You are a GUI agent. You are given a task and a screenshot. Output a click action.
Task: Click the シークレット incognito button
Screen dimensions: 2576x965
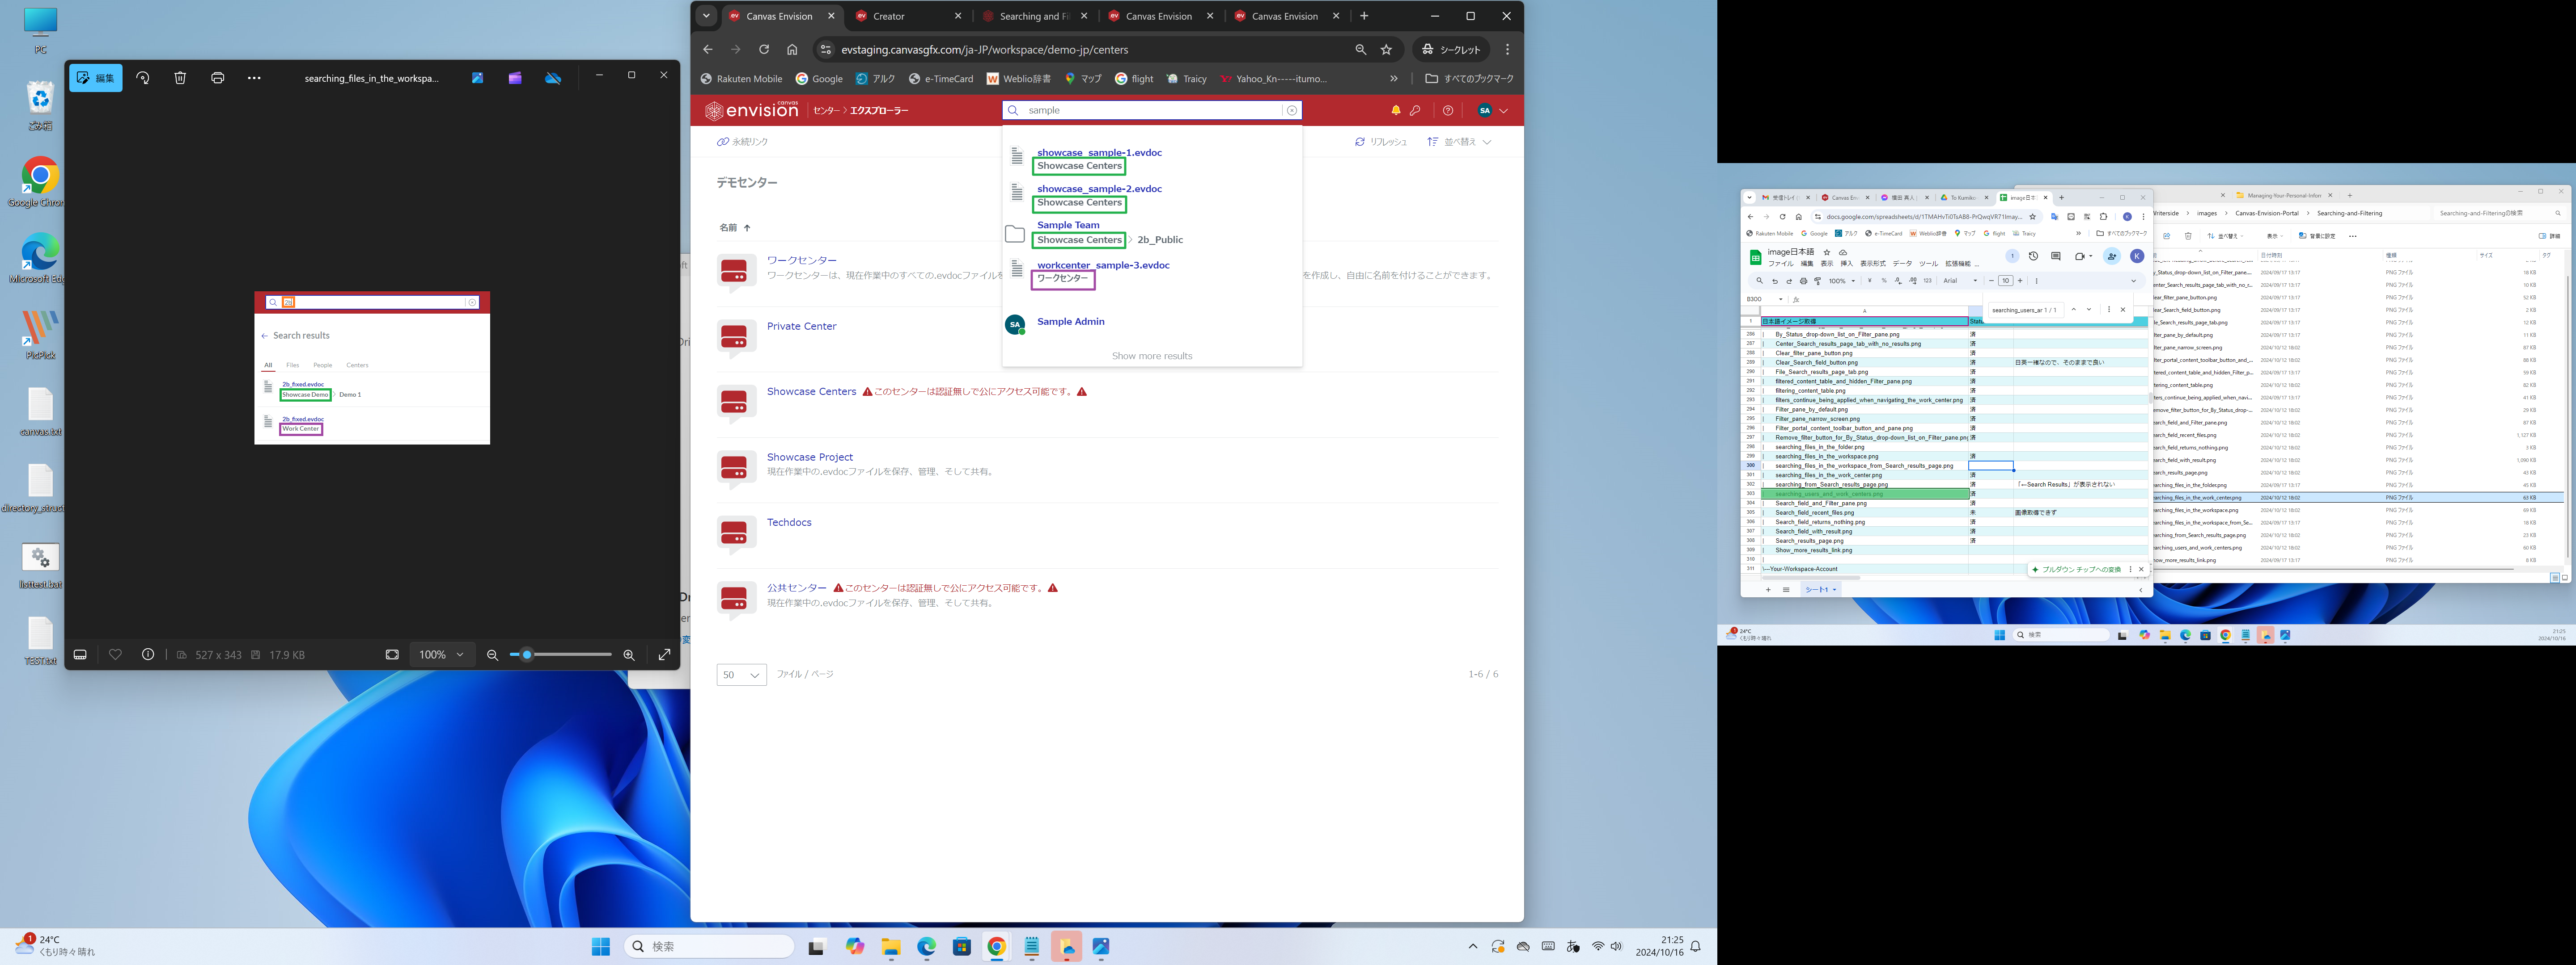[x=1451, y=49]
